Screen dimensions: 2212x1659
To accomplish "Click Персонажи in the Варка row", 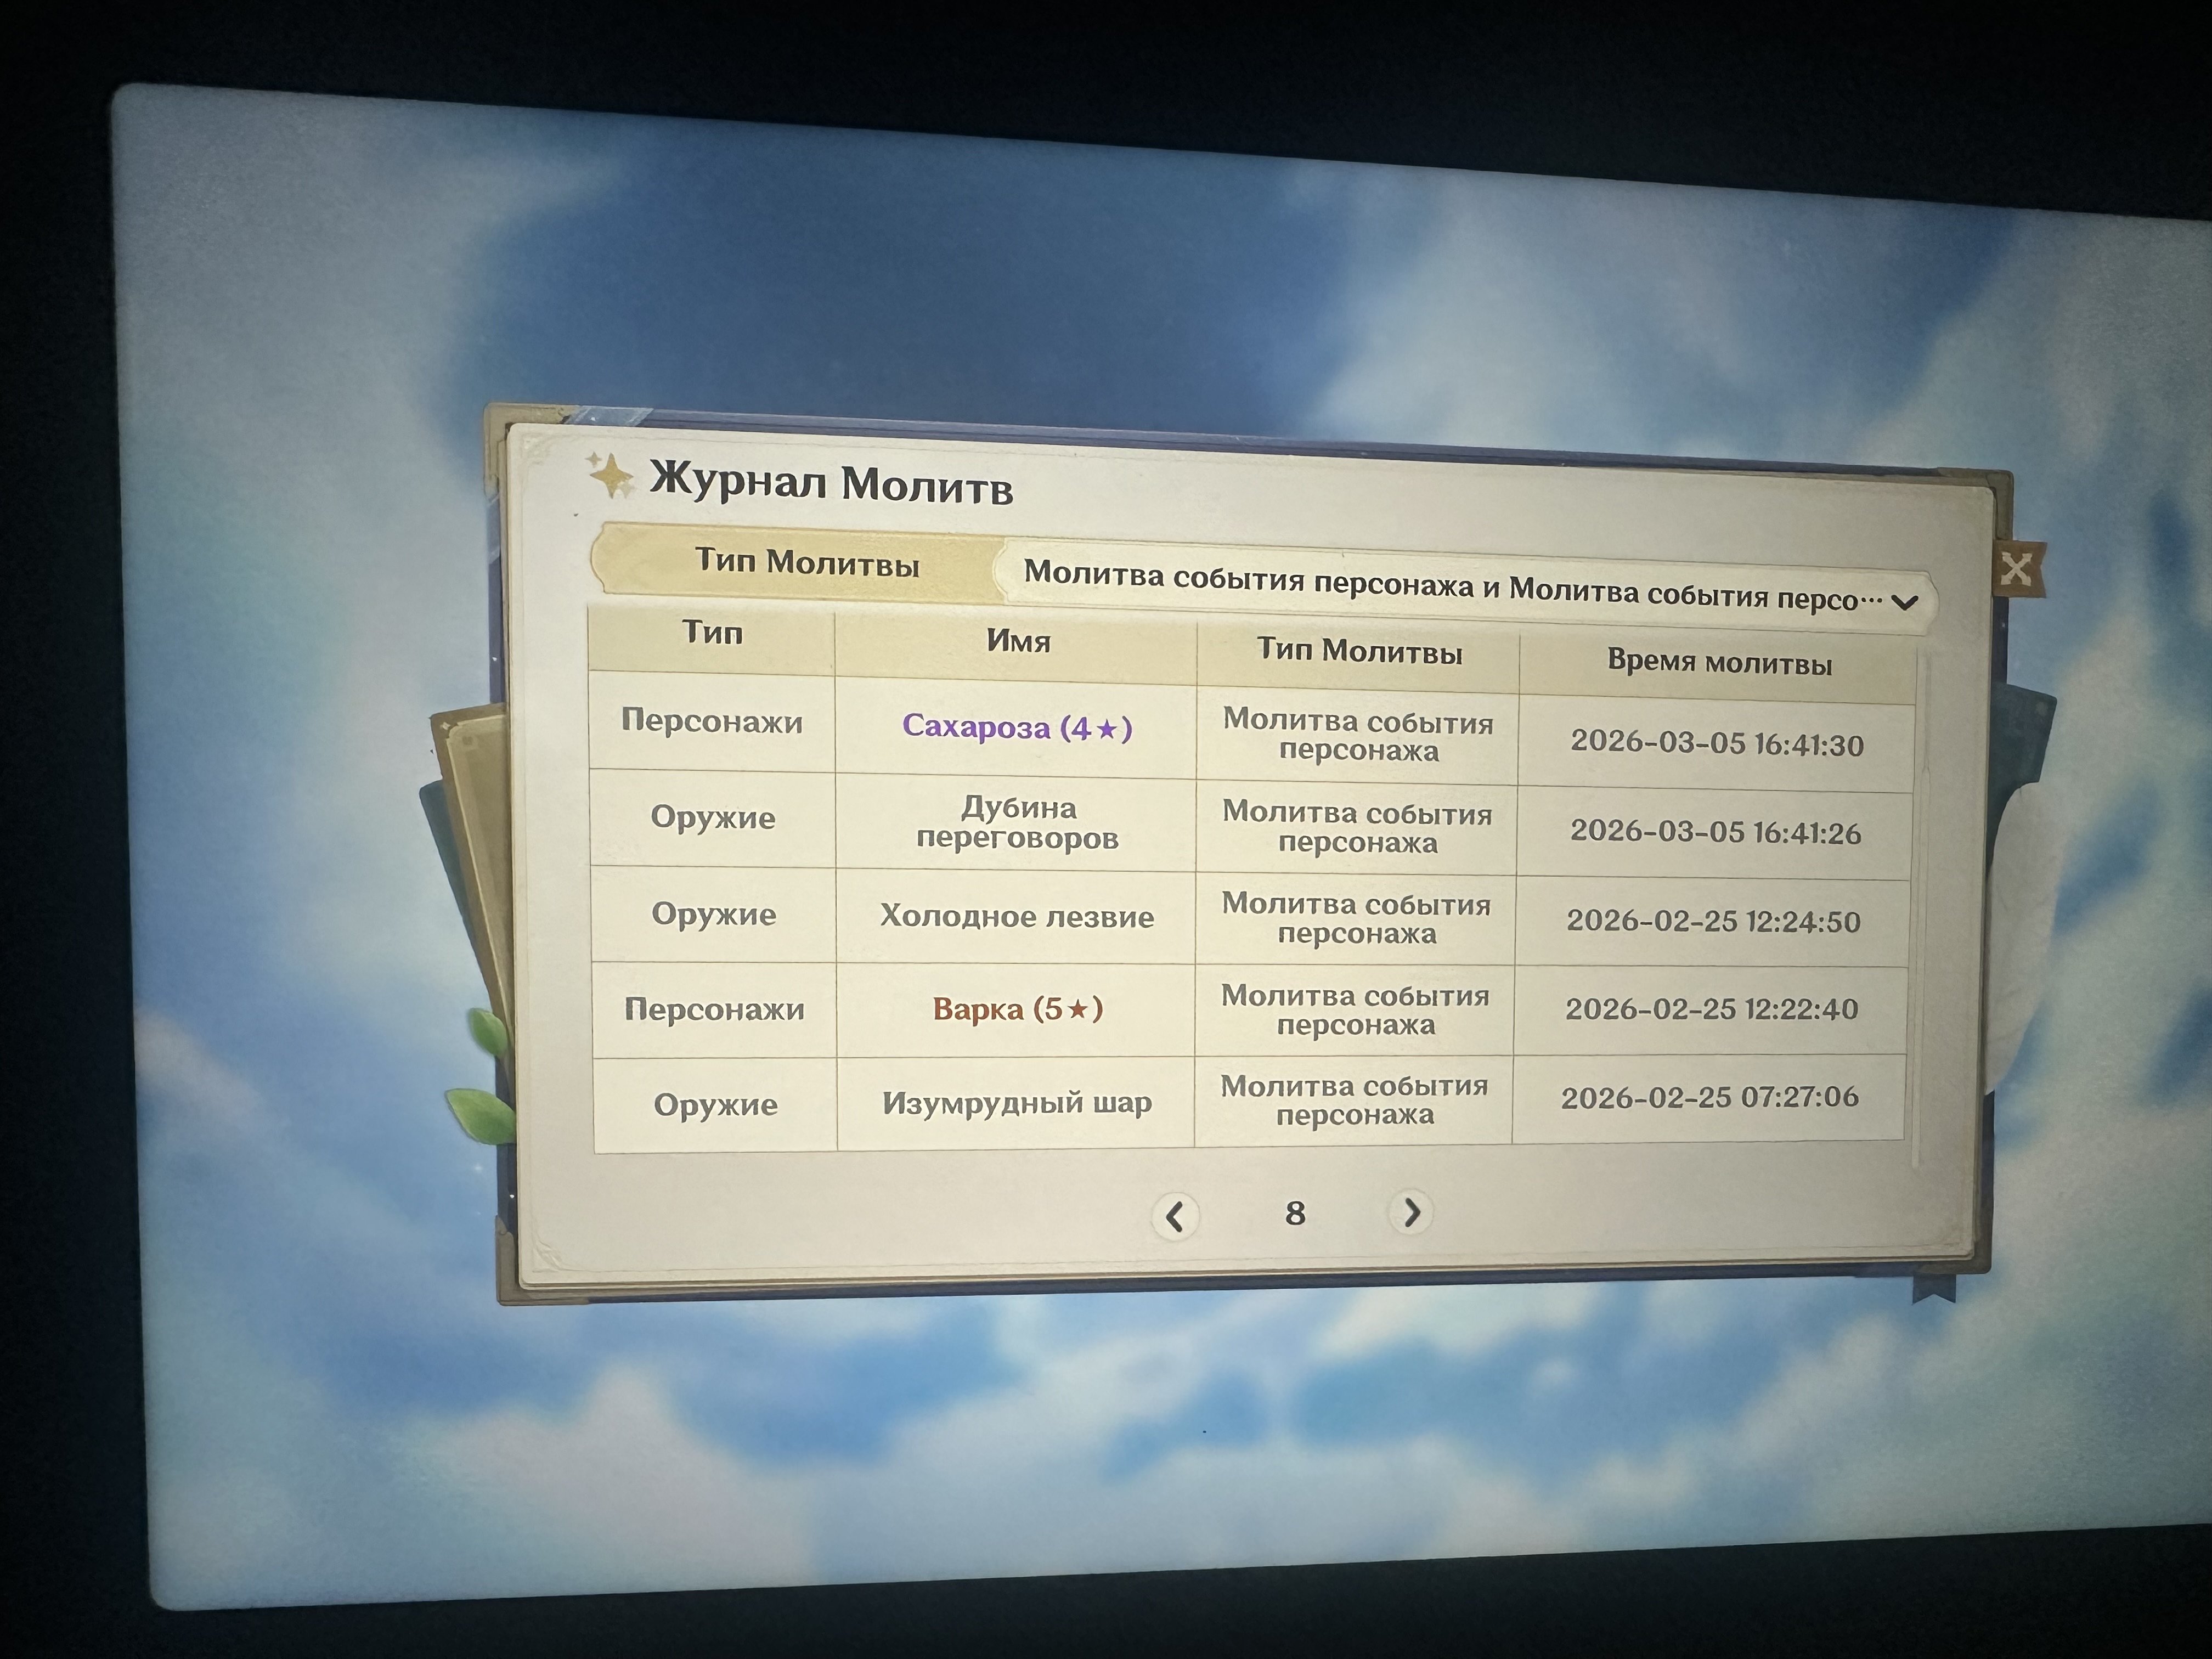I will [714, 1009].
